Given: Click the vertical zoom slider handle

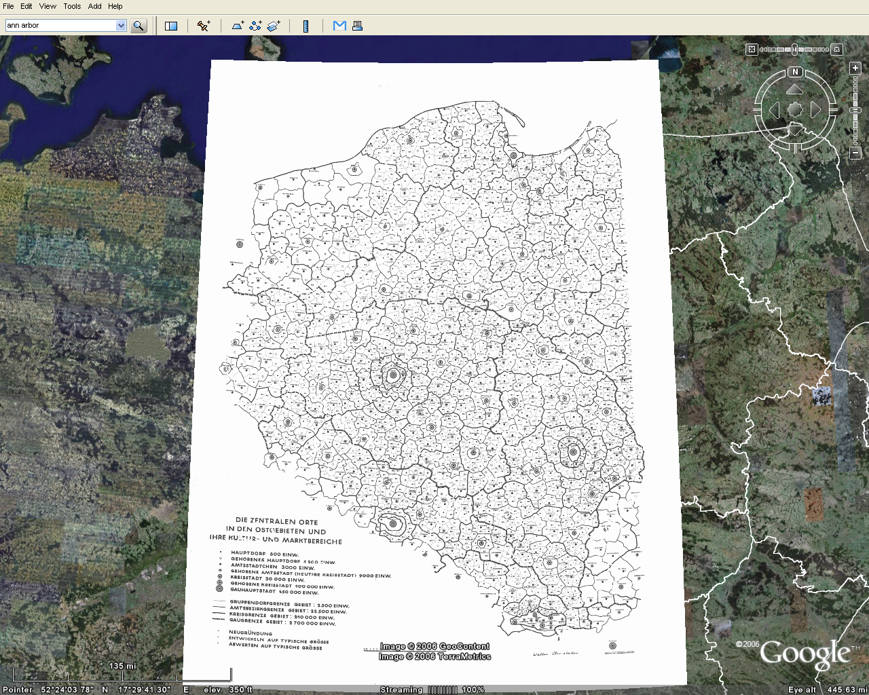Looking at the screenshot, I should (855, 110).
